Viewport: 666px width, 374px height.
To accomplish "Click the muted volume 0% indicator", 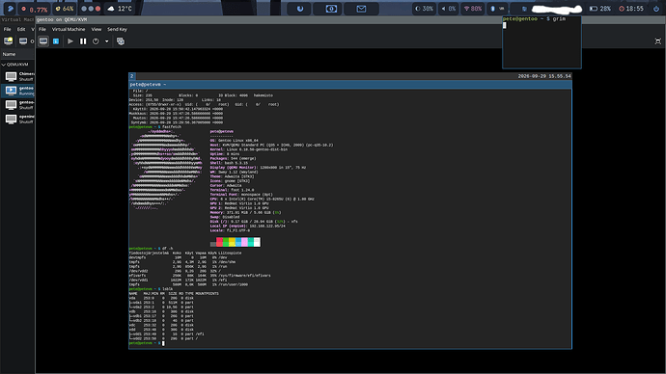I will tap(449, 9).
